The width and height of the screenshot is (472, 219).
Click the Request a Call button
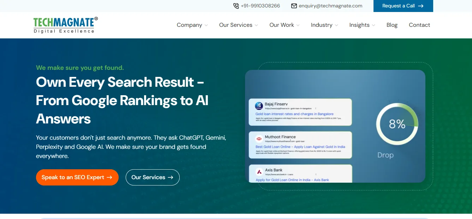pyautogui.click(x=403, y=6)
